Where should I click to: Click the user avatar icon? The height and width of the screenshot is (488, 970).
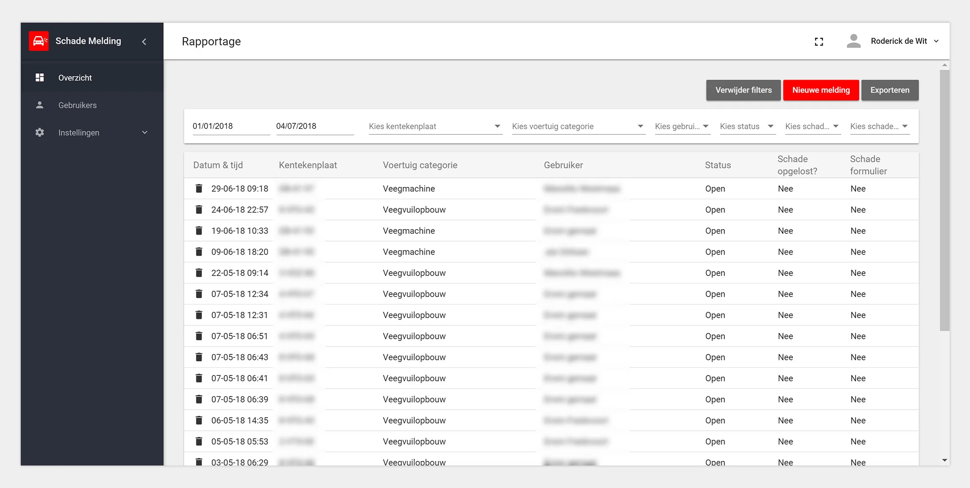pyautogui.click(x=853, y=41)
